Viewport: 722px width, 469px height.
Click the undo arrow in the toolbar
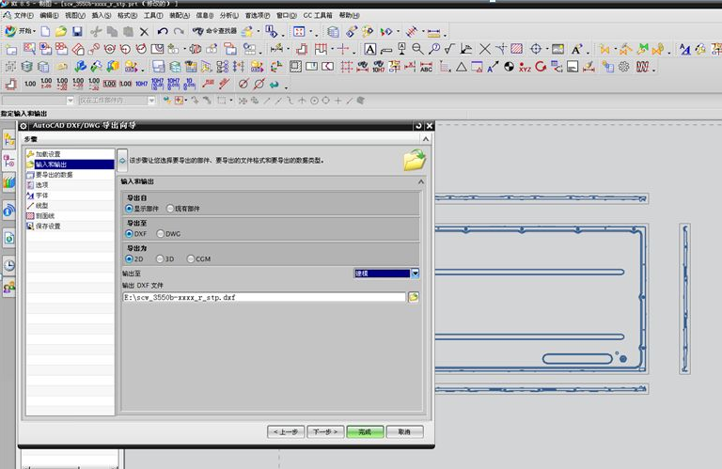point(163,32)
